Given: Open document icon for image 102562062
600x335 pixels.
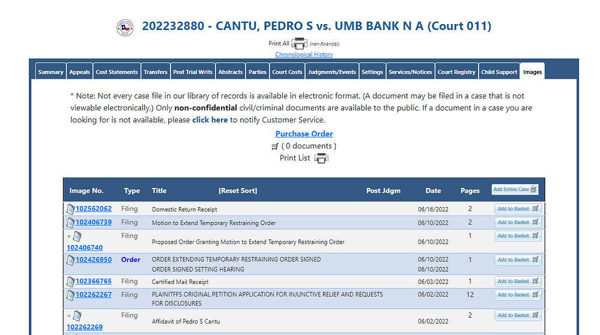Looking at the screenshot, I should click(70, 209).
